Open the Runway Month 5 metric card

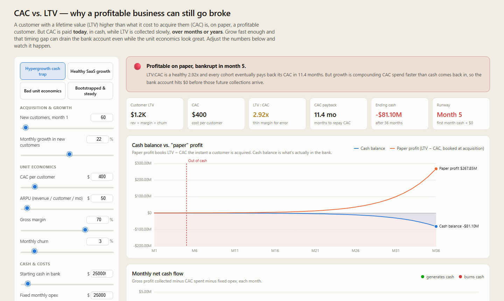pos(461,114)
